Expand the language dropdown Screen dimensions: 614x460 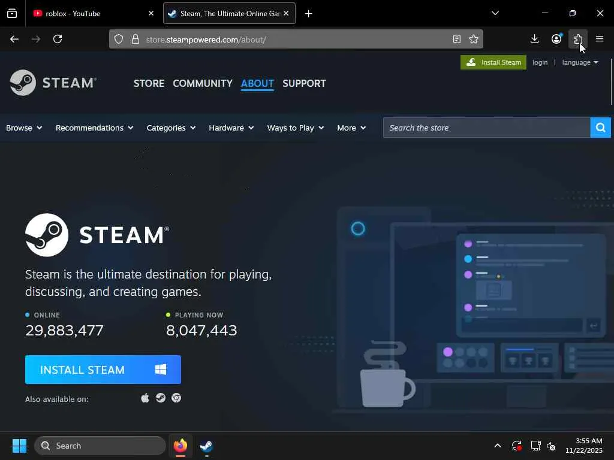coord(580,62)
